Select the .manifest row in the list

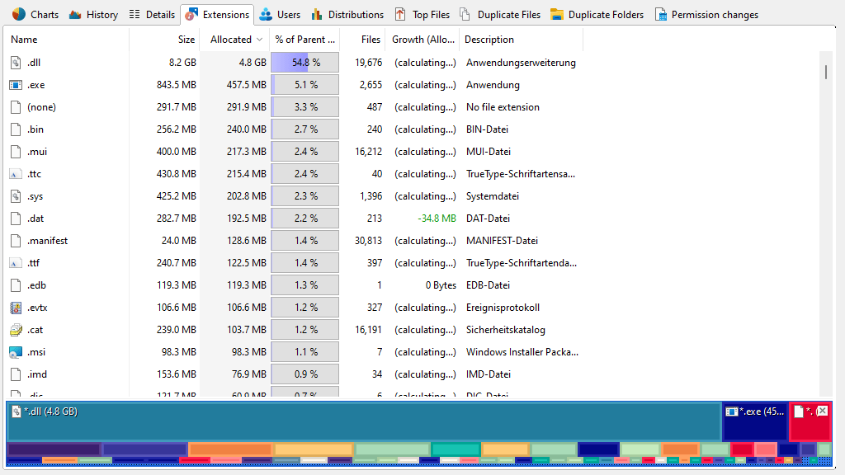coord(48,241)
